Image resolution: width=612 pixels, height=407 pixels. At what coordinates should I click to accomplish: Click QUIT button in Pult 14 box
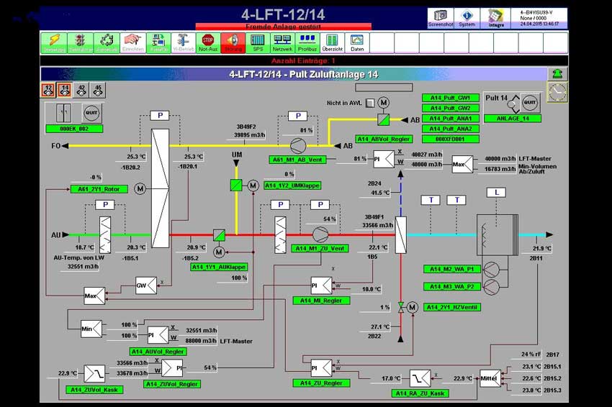click(x=530, y=103)
